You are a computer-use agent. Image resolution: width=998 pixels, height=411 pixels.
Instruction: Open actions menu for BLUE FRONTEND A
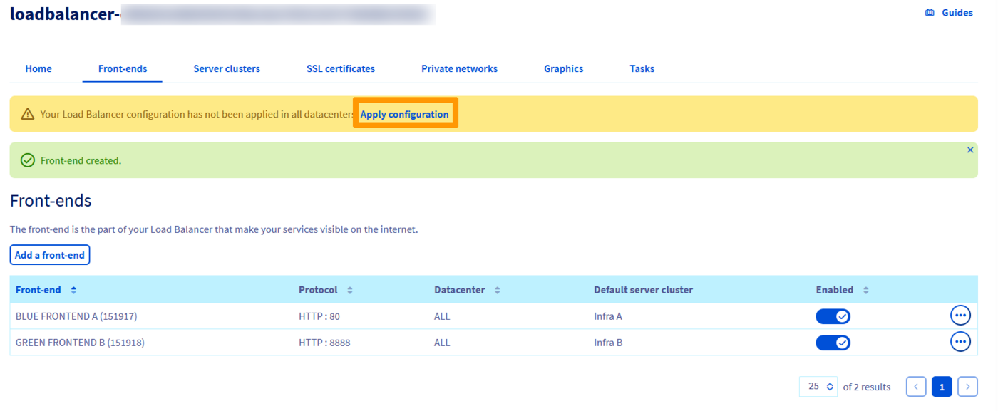pyautogui.click(x=960, y=316)
